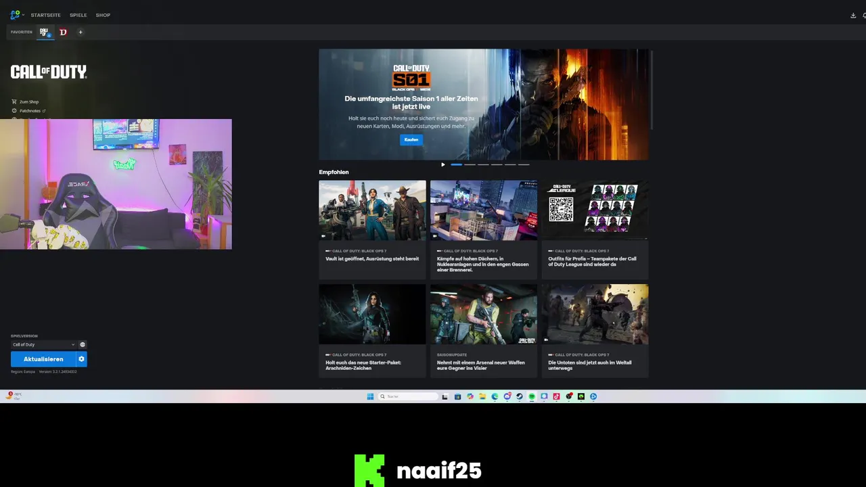The height and width of the screenshot is (487, 866).
Task: Open the Copilot icon on the taskbar
Action: (470, 396)
